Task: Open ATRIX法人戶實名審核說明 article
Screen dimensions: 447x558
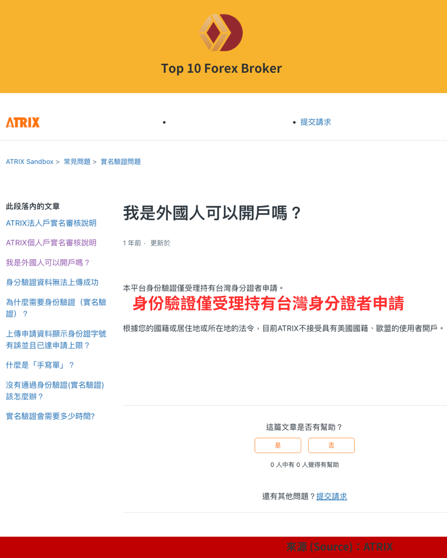Action: click(x=51, y=223)
